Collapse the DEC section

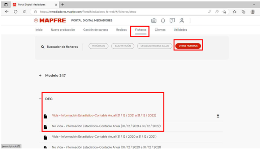[40, 98]
